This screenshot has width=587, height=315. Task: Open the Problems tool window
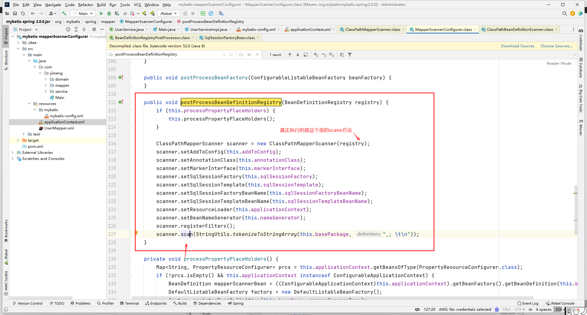click(80, 303)
